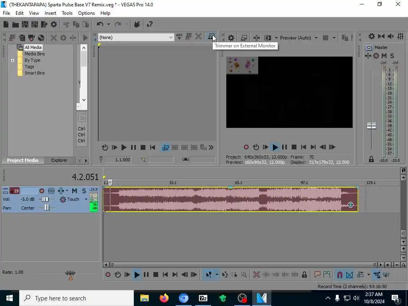Click Get Media from Web globe icon
Viewport: 408px width, 306px height.
41,38
